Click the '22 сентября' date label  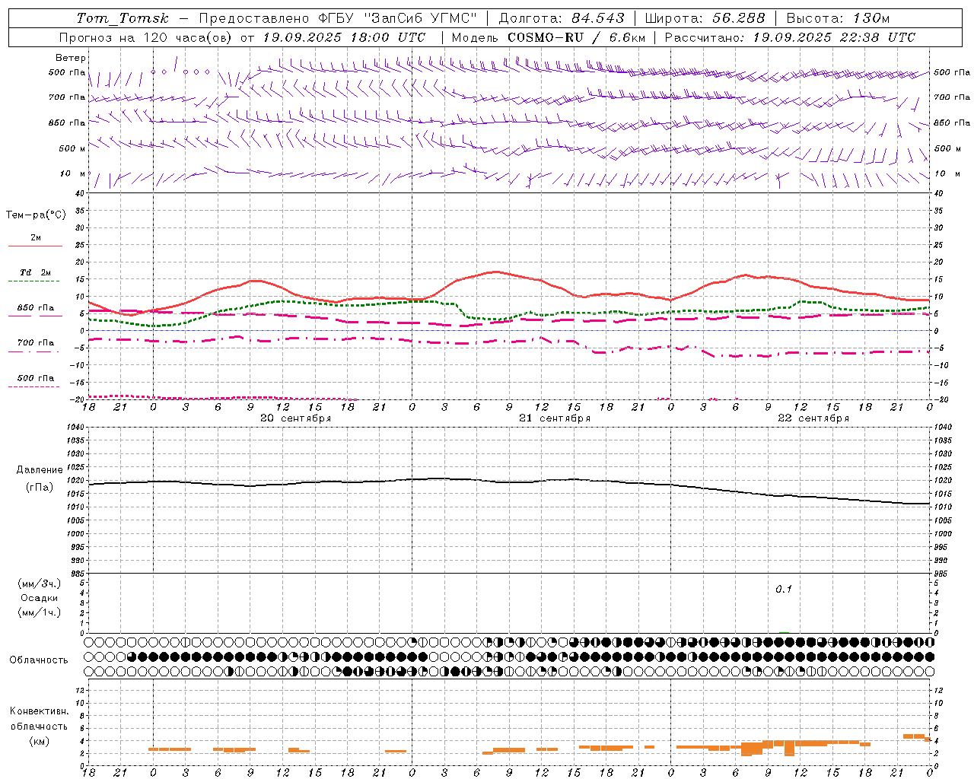[813, 418]
